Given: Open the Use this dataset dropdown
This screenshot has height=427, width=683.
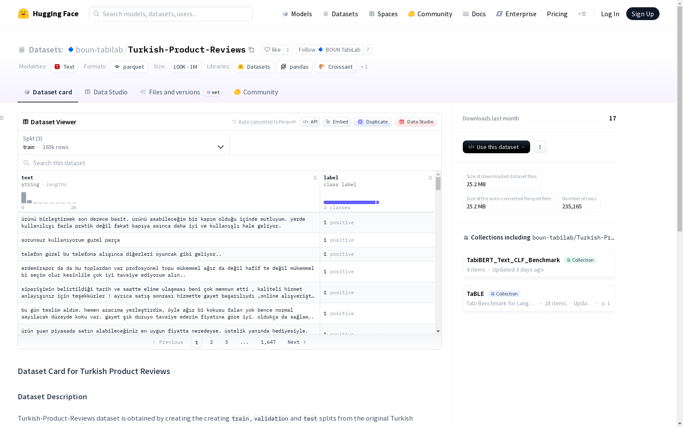Looking at the screenshot, I should coord(496,147).
